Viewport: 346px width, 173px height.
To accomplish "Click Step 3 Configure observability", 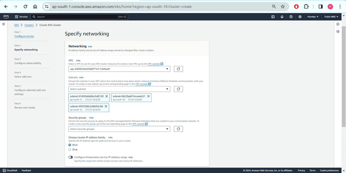I will pos(28,63).
